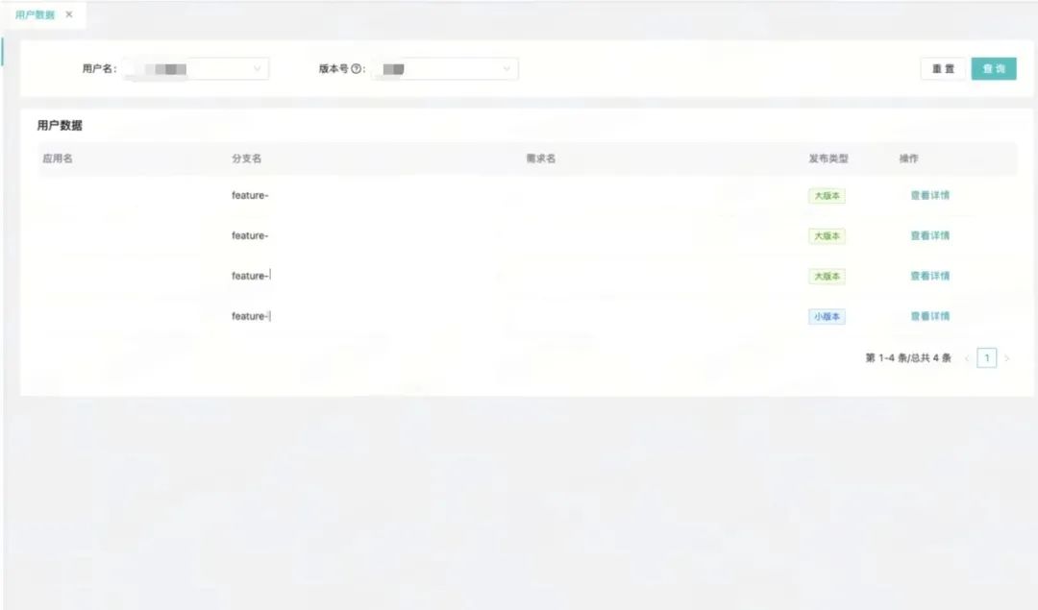
Task: Click the 应用名 column header
Action: (58, 159)
